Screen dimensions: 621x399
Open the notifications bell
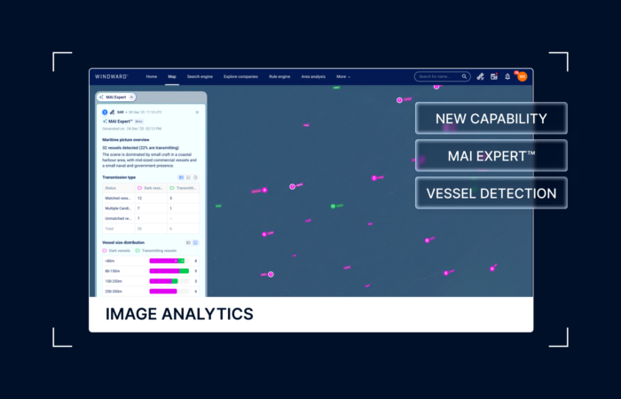pyautogui.click(x=507, y=77)
